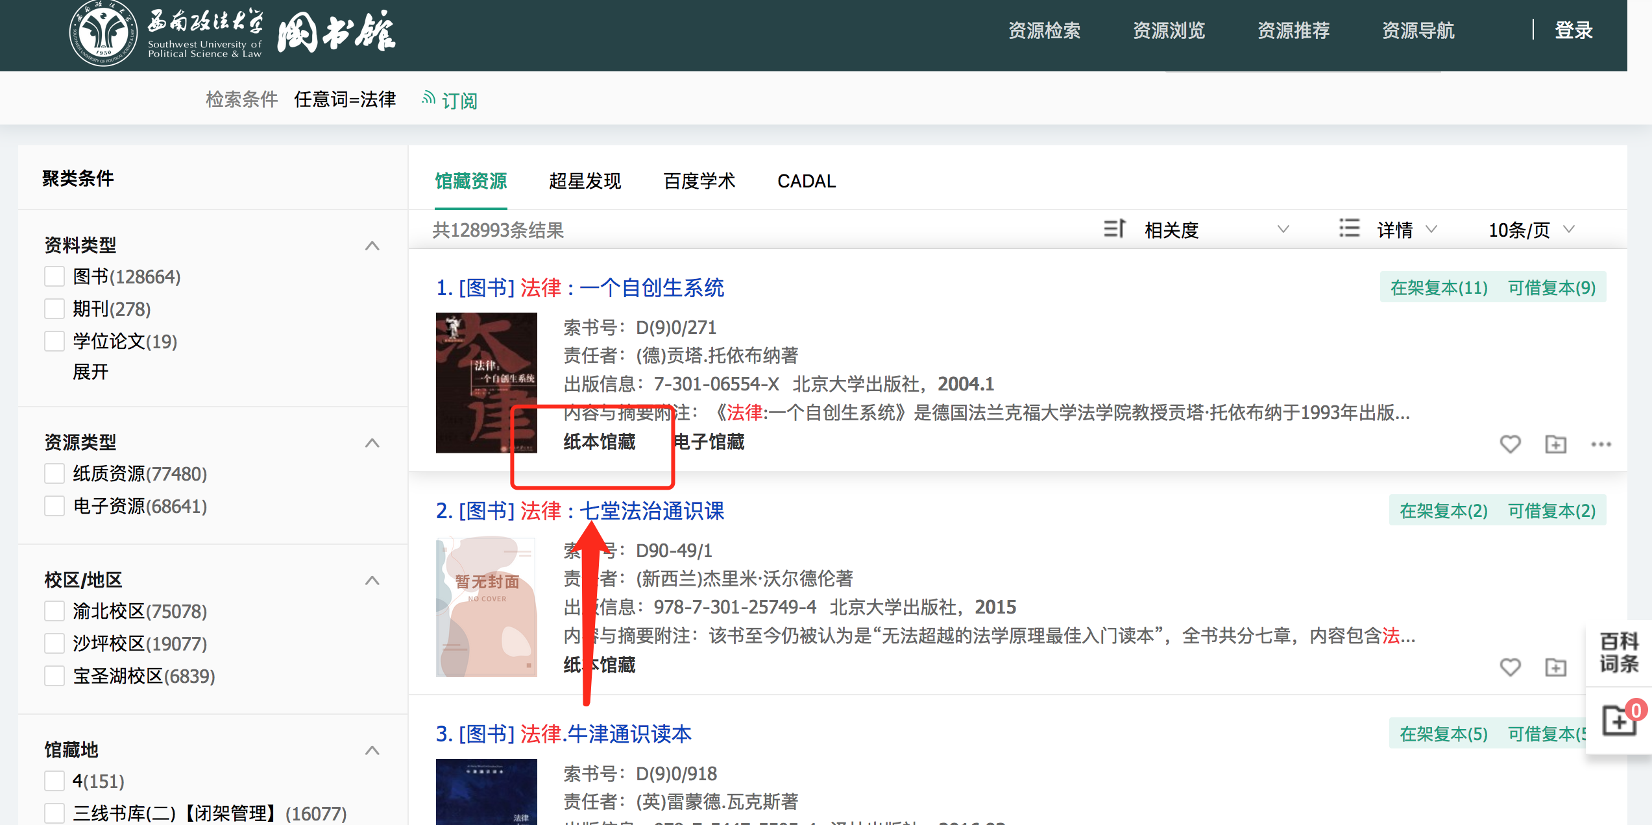Screen dimensions: 1652x825
Task: Click the heart favorite icon for first book
Action: pos(1510,444)
